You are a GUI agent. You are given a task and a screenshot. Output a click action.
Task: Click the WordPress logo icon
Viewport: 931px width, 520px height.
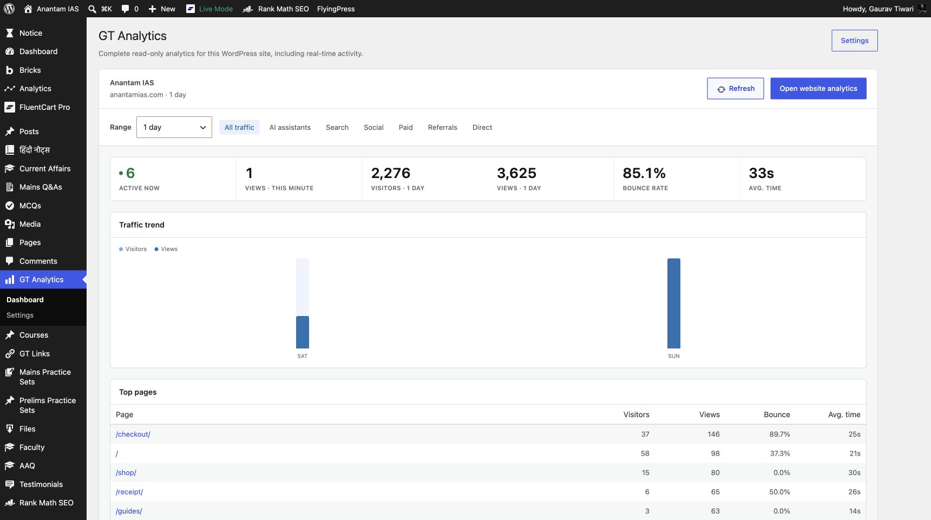click(9, 9)
